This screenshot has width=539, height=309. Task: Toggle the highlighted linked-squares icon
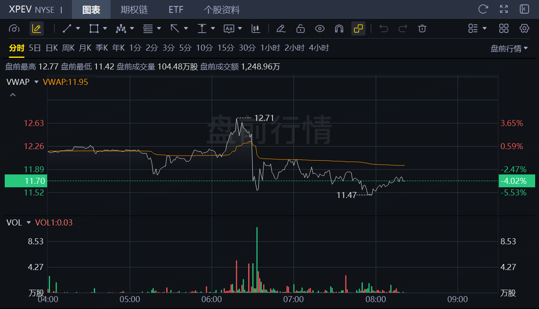coord(358,29)
